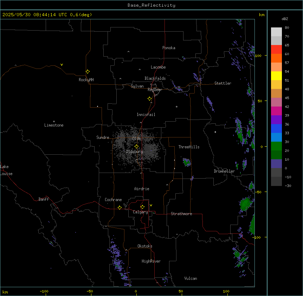303x296 pixels.
Task: Click the yellow diamond marker near RockyMH
Action: [88, 72]
